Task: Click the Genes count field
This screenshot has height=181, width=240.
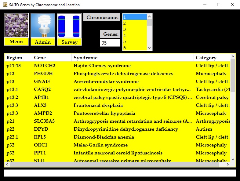Action: tap(110, 43)
